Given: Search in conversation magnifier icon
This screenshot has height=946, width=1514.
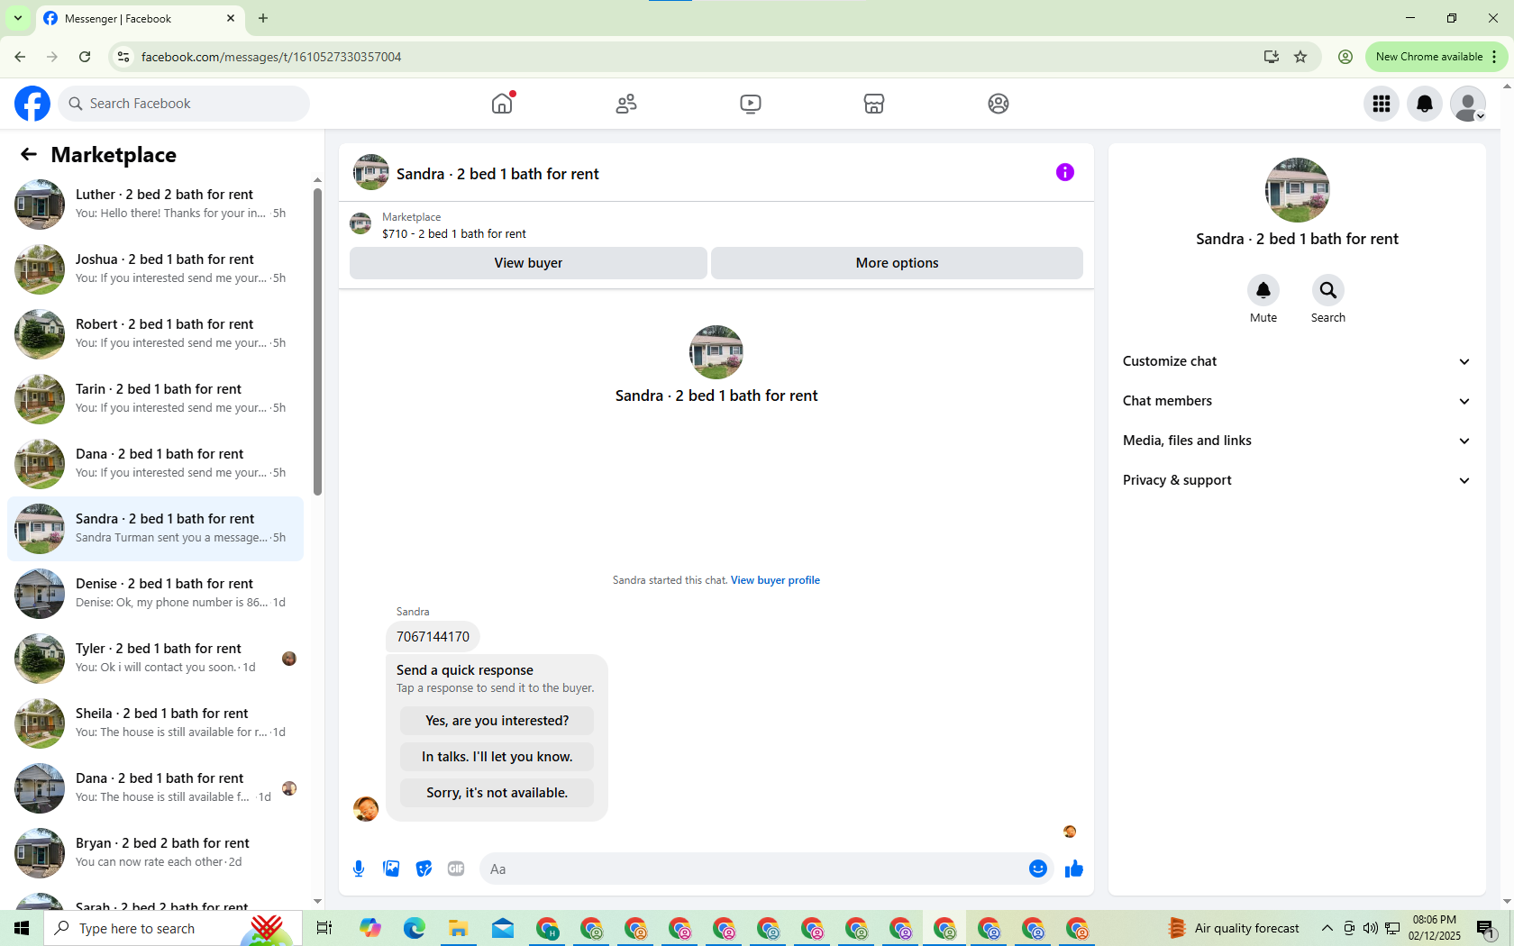Looking at the screenshot, I should [x=1328, y=290].
